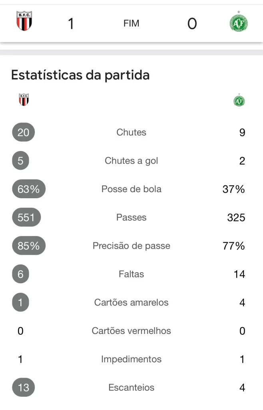The width and height of the screenshot is (263, 410).
Task: Select small Chapecoense crest above statistics
Action: tap(239, 100)
